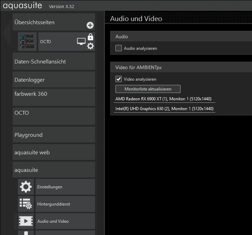Viewport: 252px width, 235px height.
Task: Expand the farbwerk 360 section
Action: (54, 98)
